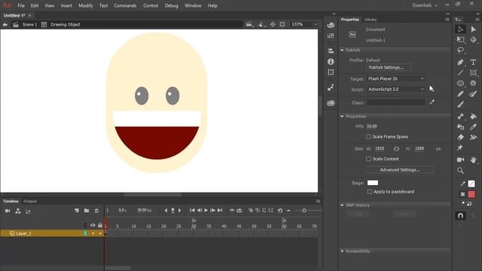Select the Eraser tool

click(x=460, y=137)
